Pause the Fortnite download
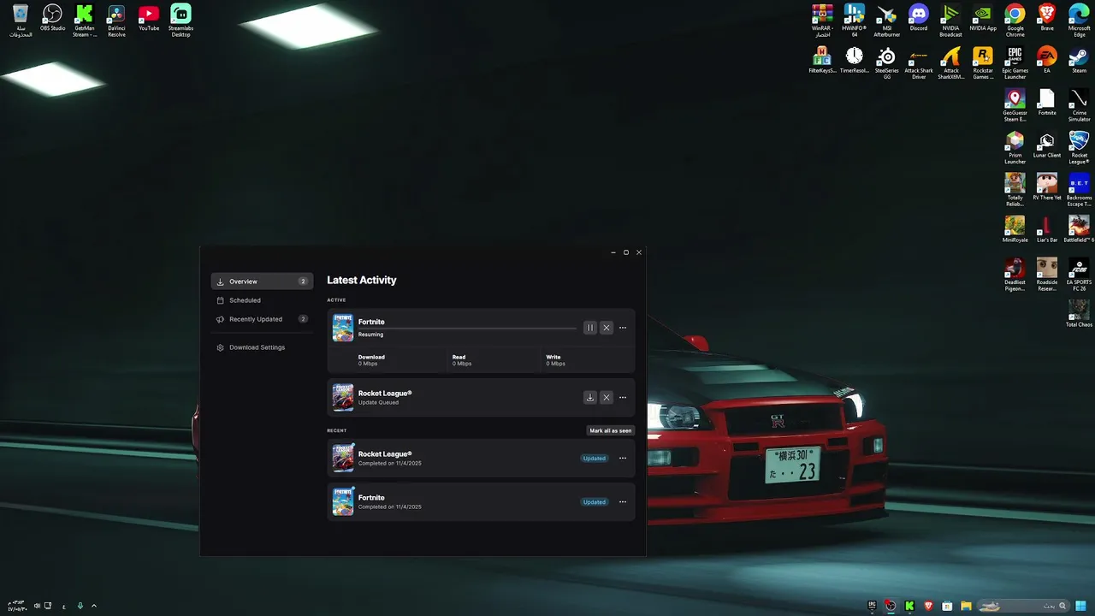 (x=589, y=328)
